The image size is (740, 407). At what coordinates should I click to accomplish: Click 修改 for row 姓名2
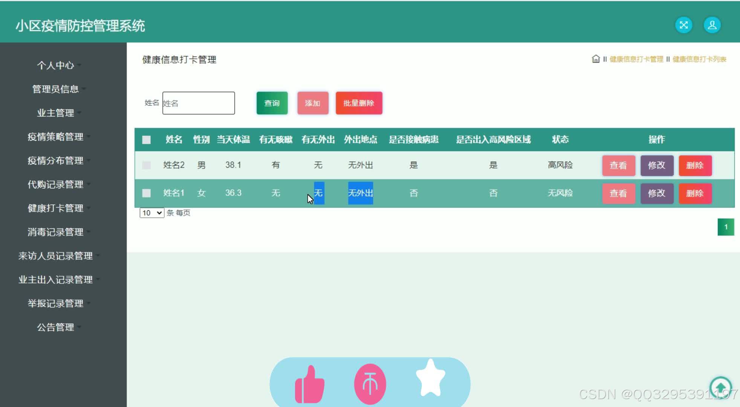click(657, 165)
